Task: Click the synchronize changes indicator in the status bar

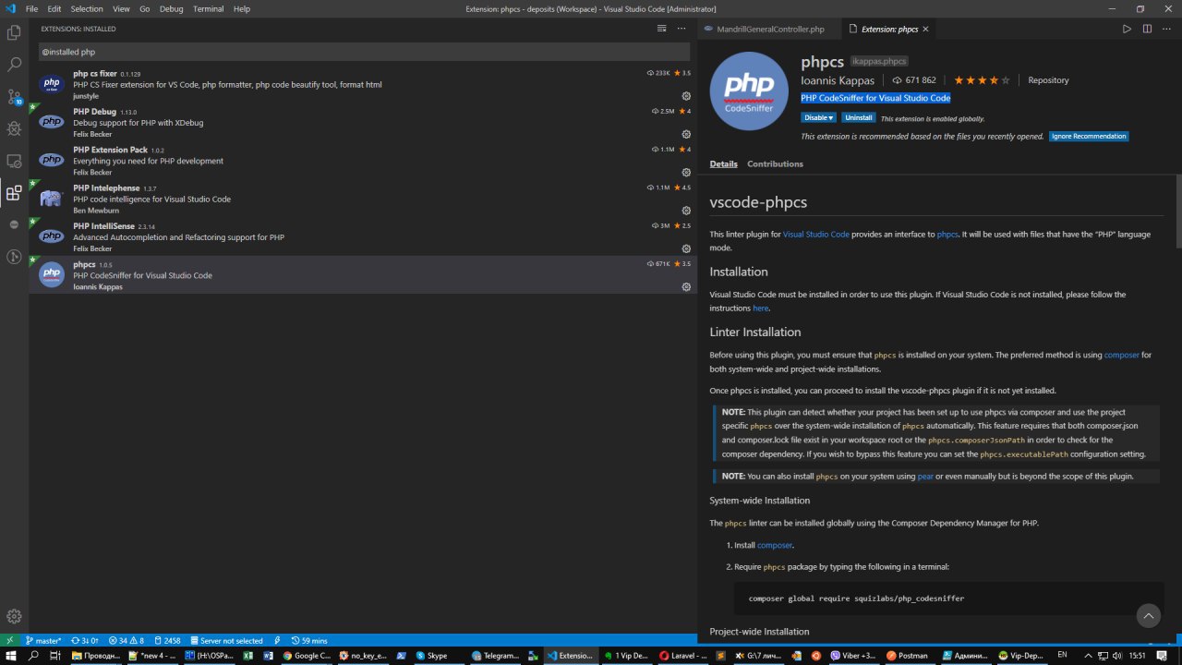Action: [84, 640]
